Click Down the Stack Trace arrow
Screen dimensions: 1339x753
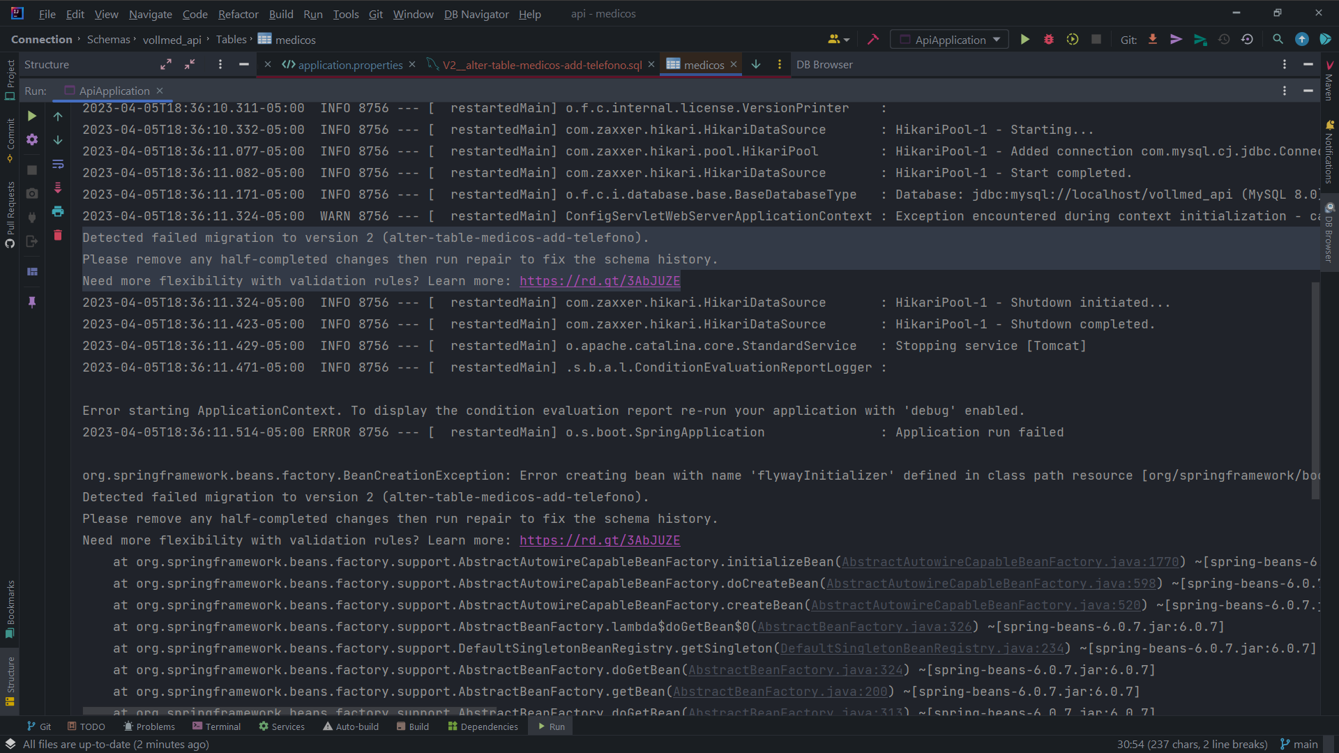pyautogui.click(x=58, y=139)
